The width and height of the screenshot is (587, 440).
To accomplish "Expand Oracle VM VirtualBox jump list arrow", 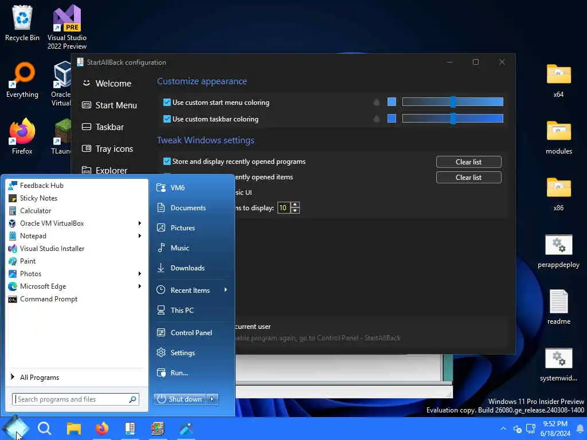I will tap(140, 223).
